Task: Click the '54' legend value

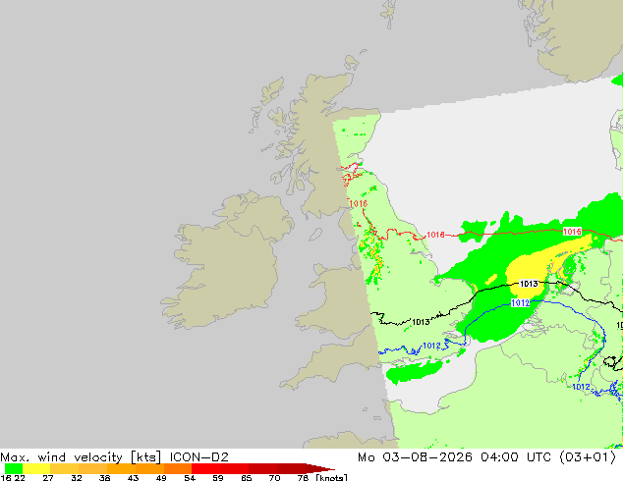Action: pyautogui.click(x=190, y=478)
